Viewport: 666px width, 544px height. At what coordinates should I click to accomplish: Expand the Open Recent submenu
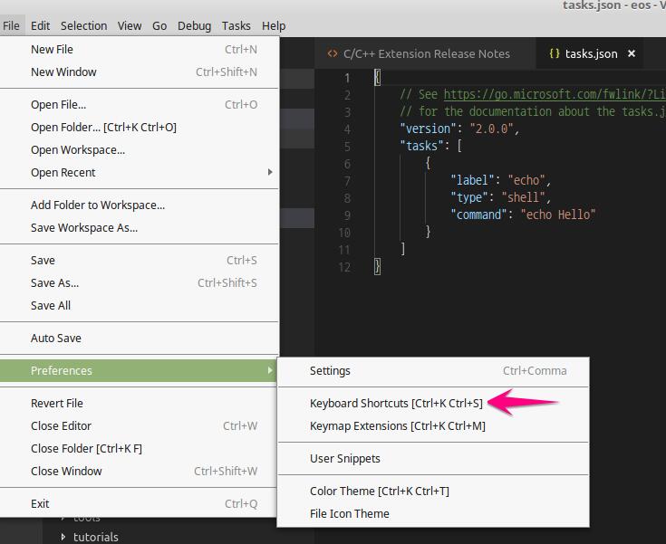coord(140,173)
